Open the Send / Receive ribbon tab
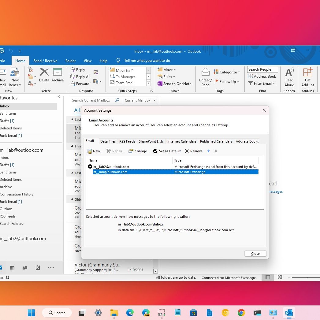Image resolution: width=320 pixels, height=320 pixels. point(45,61)
